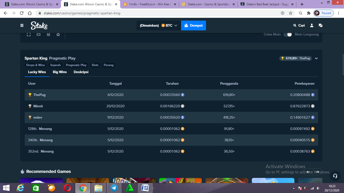Switch to Stake's Bad Beat Jackpot tab
344x193 pixels.
[x=267, y=4]
